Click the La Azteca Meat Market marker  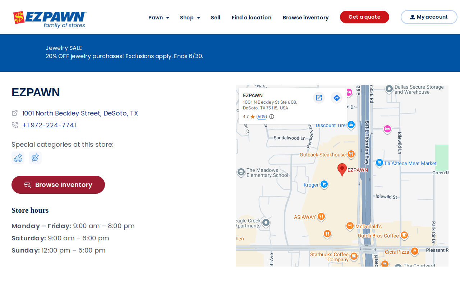tap(379, 163)
